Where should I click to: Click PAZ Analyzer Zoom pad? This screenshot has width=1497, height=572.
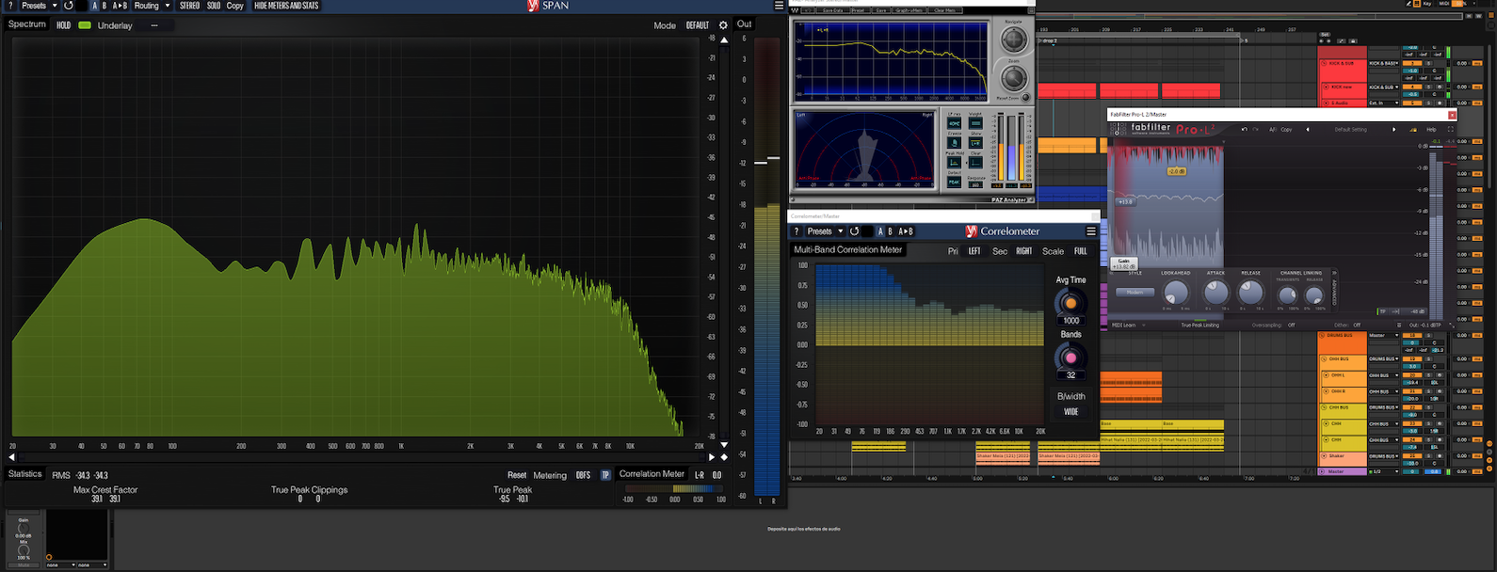1013,78
